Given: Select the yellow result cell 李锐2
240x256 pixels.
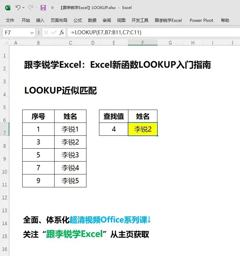Looking at the screenshot, I should (143, 129).
